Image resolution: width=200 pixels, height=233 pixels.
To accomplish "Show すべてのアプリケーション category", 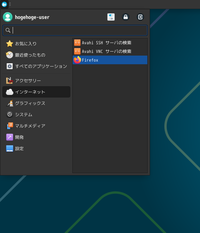I will pyautogui.click(x=41, y=66).
